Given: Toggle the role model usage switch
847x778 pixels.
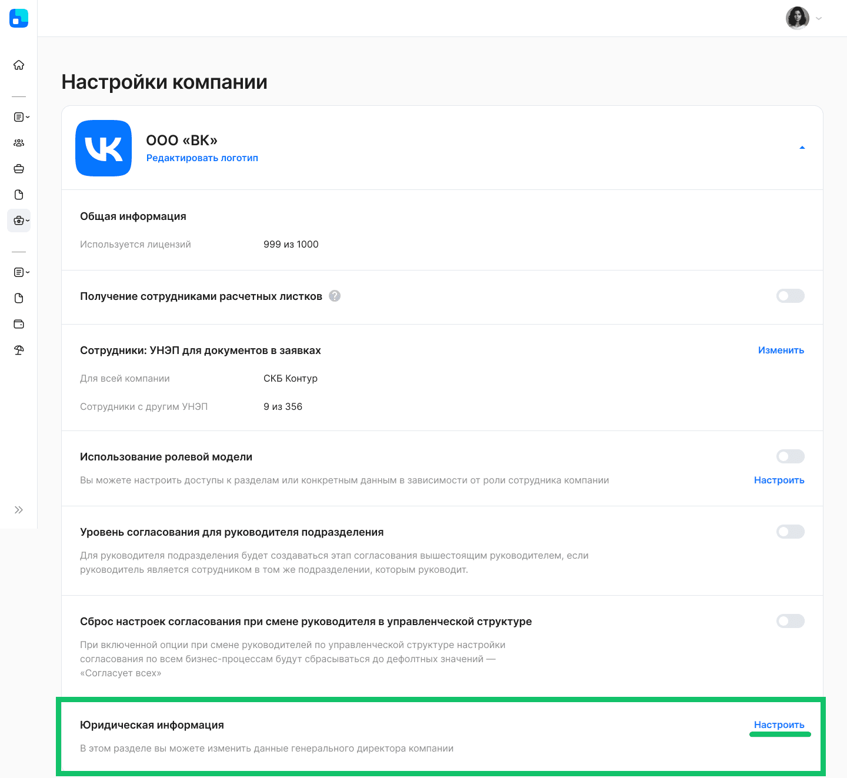Looking at the screenshot, I should tap(790, 456).
